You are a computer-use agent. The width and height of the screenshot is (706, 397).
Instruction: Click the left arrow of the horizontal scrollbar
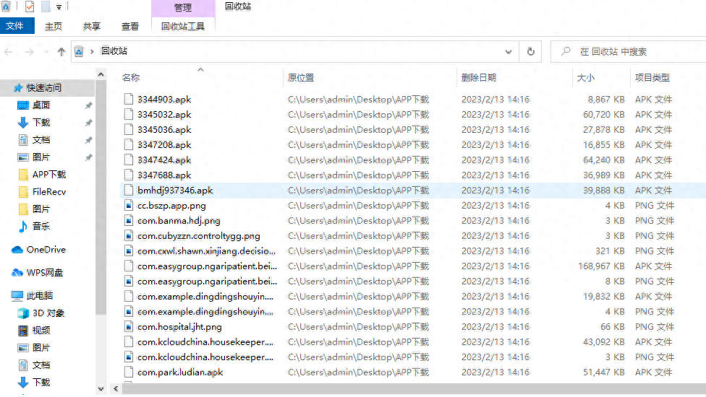pyautogui.click(x=116, y=389)
